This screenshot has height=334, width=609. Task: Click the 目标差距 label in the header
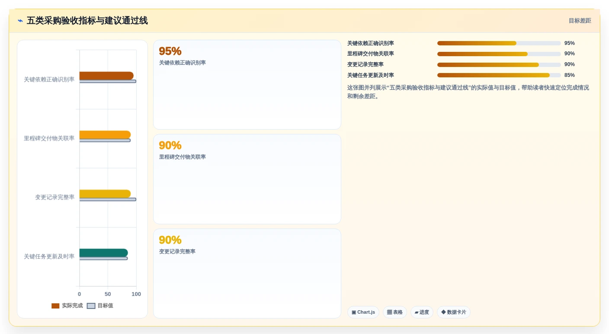click(580, 21)
